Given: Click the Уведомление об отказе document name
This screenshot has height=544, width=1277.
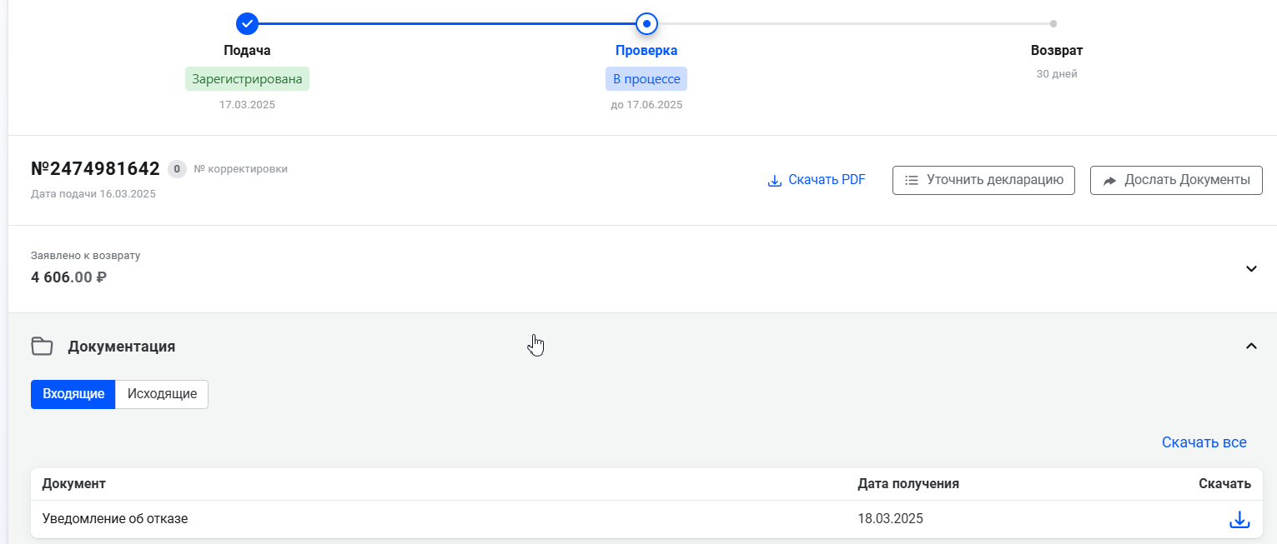Looking at the screenshot, I should (x=115, y=519).
